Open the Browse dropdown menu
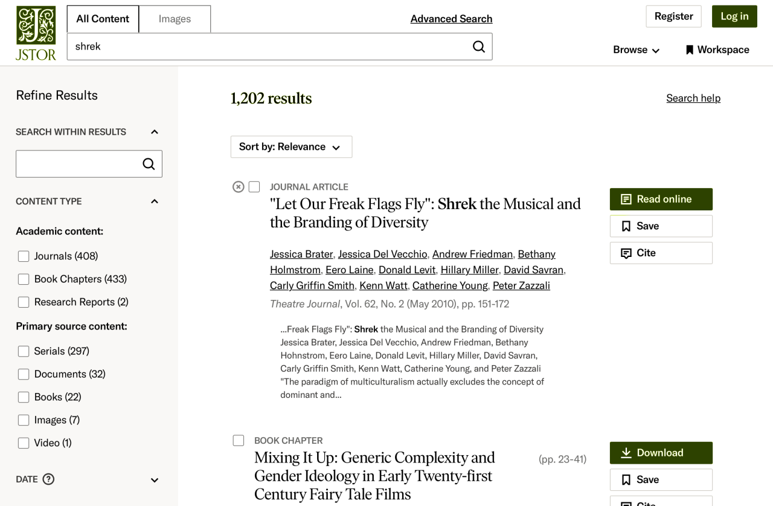The width and height of the screenshot is (773, 506). [x=636, y=50]
